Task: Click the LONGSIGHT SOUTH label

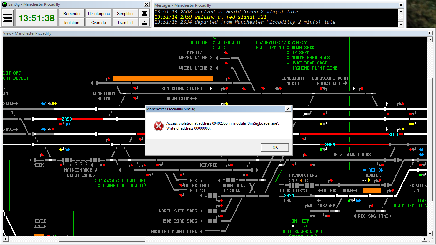Action: tap(104, 96)
